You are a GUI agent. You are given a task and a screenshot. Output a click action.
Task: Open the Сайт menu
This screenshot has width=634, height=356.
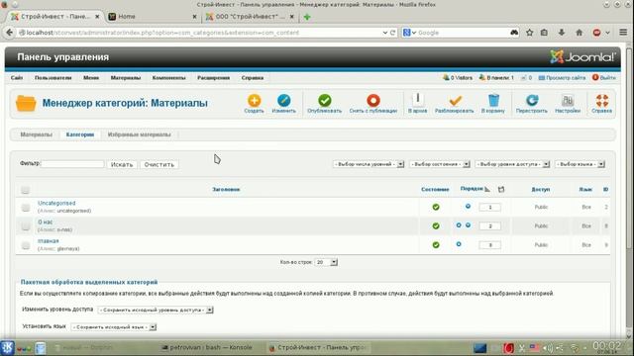coord(17,77)
